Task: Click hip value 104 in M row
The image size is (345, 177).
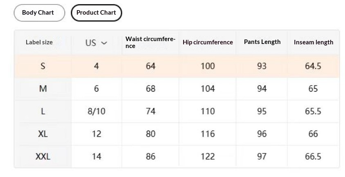Action: point(208,89)
